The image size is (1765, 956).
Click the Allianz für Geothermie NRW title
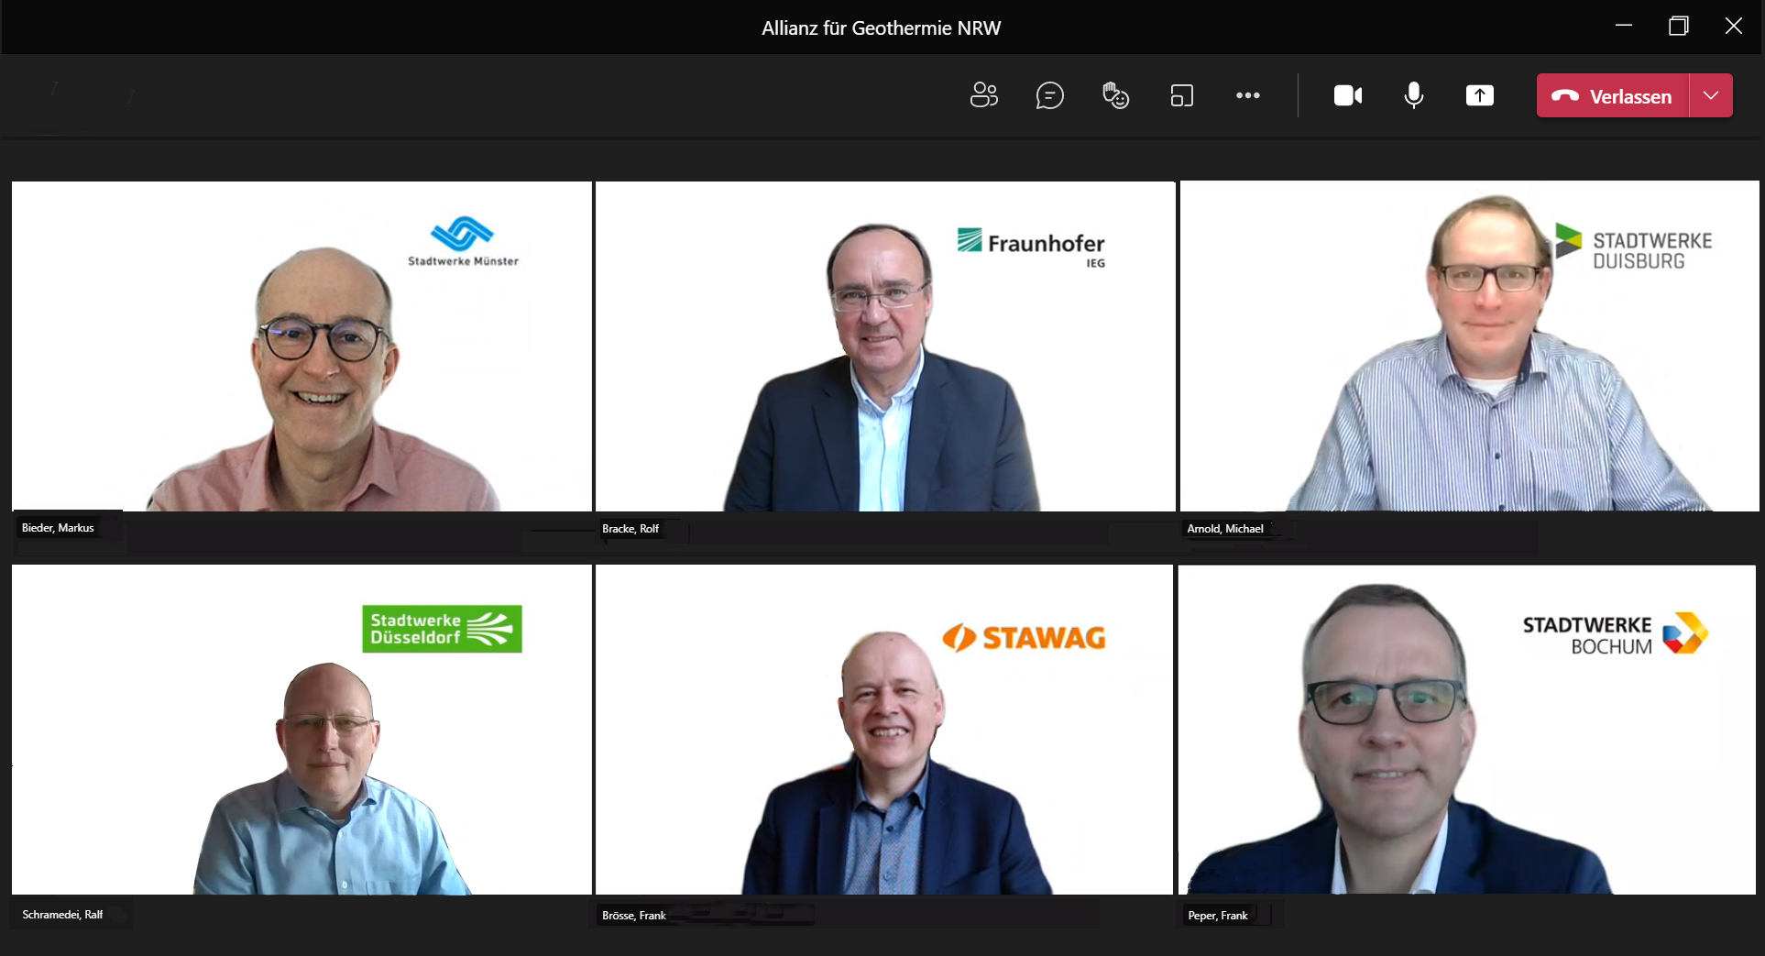coord(881,27)
